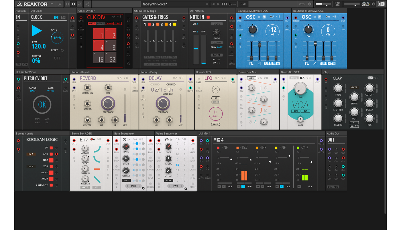Open the gear settings on Gate Sequencer
401x230 pixels.
click(x=144, y=188)
